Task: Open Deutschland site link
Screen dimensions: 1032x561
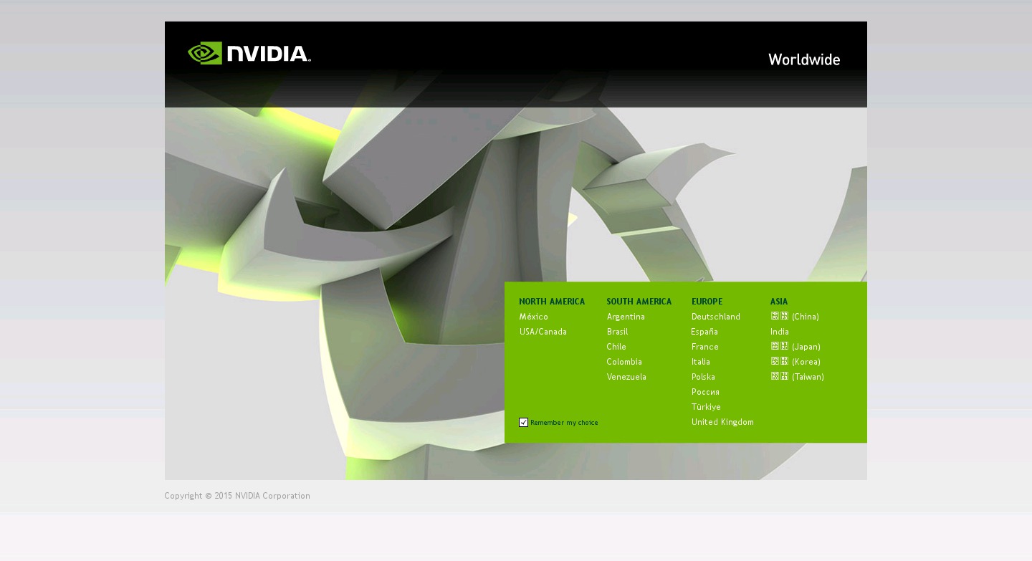Action: point(715,317)
